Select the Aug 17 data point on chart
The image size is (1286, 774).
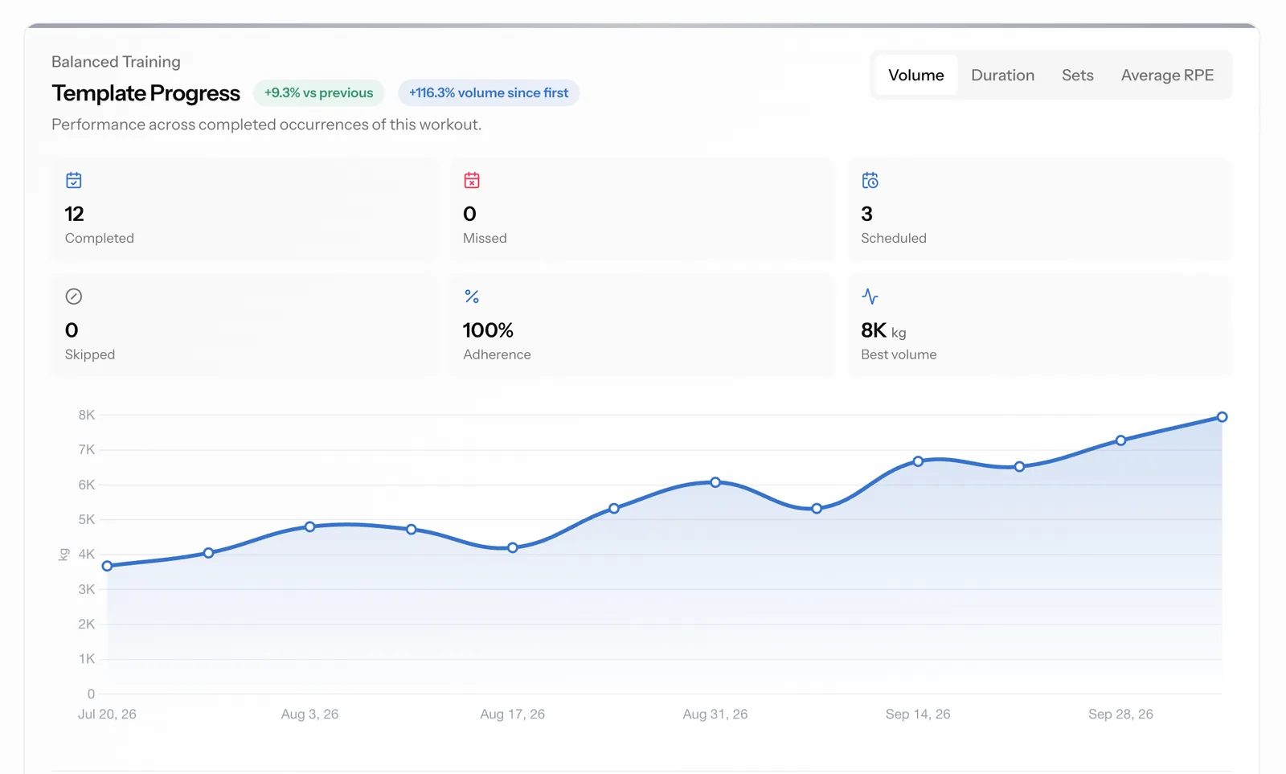click(513, 547)
